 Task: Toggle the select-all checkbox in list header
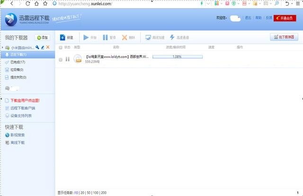[60, 47]
